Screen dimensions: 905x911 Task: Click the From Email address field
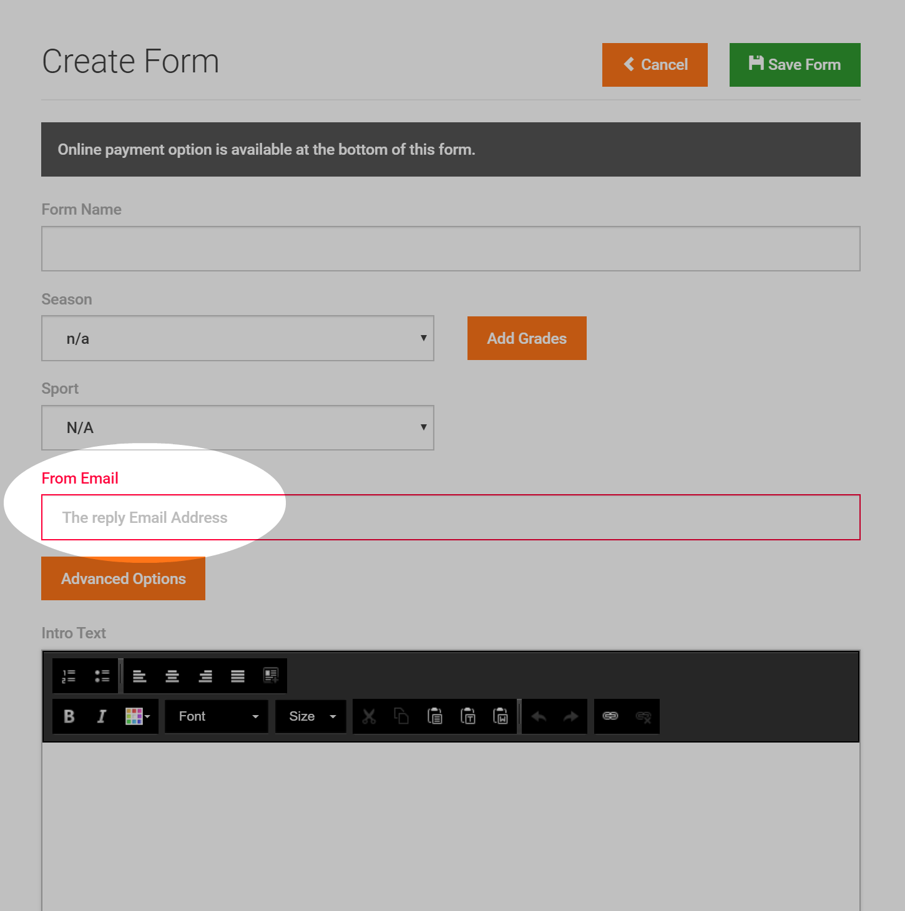click(x=451, y=517)
